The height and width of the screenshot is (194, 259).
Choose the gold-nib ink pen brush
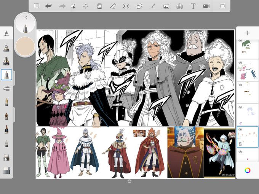(6, 102)
